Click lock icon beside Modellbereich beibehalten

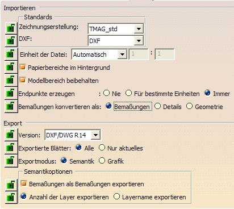(11, 80)
